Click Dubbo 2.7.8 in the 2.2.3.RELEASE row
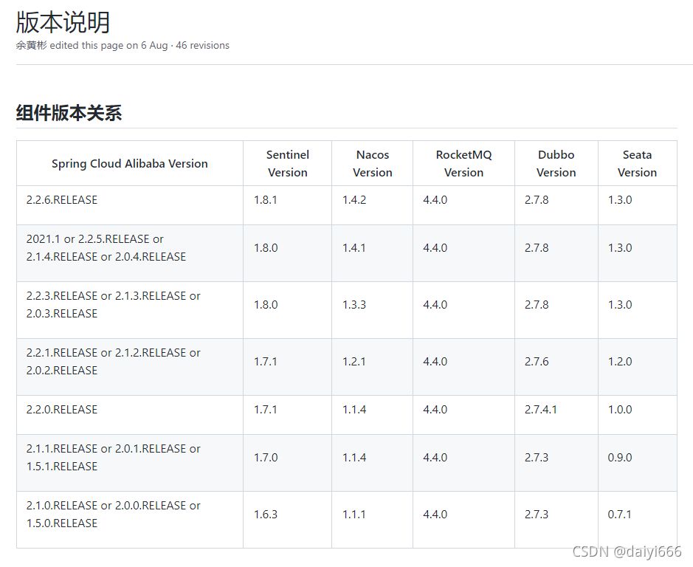Image resolution: width=693 pixels, height=567 pixels. coord(556,310)
